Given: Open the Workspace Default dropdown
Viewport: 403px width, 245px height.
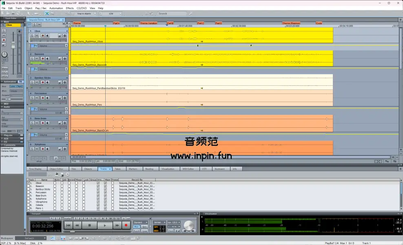Looking at the screenshot, I should point(45,238).
